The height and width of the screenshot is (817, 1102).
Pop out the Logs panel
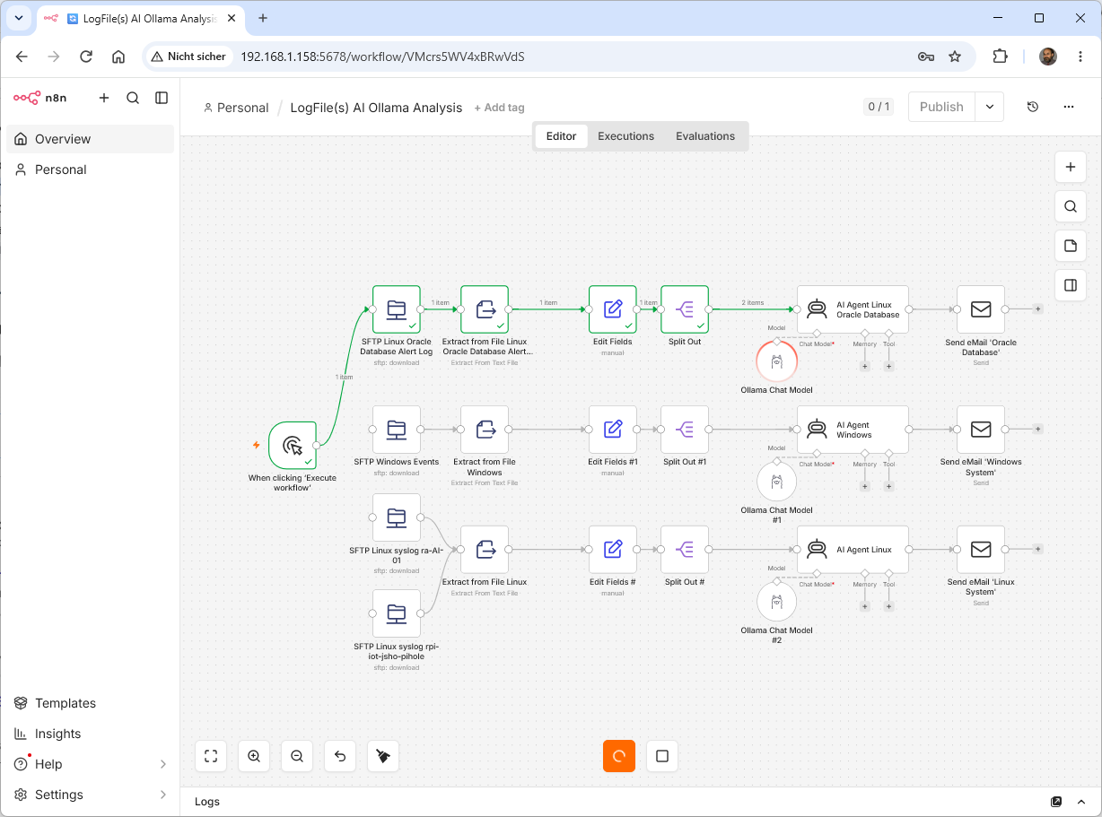(x=1056, y=802)
